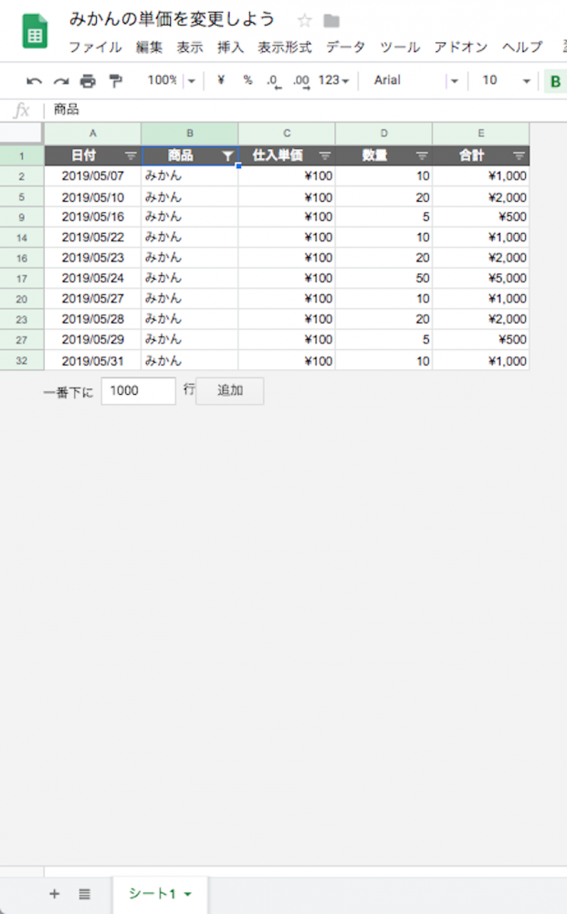Open filter for 日付 column
Screen dimensions: 567x914
pyautogui.click(x=131, y=156)
